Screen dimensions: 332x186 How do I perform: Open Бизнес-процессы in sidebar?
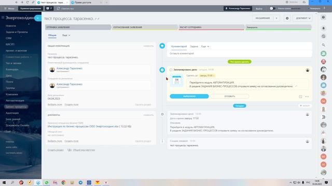[16, 107]
